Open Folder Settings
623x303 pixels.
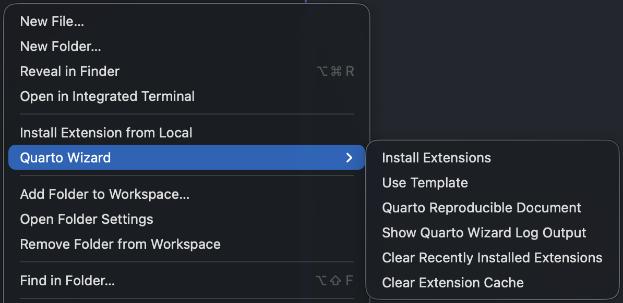pyautogui.click(x=87, y=219)
